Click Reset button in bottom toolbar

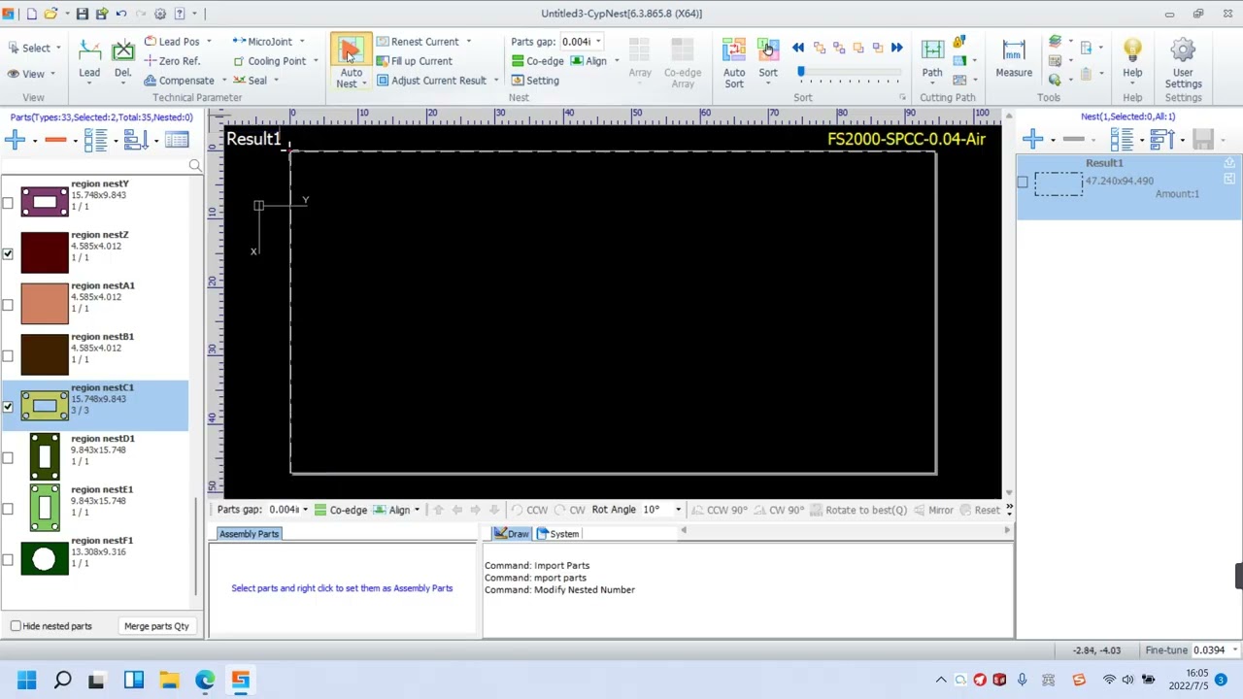980,510
